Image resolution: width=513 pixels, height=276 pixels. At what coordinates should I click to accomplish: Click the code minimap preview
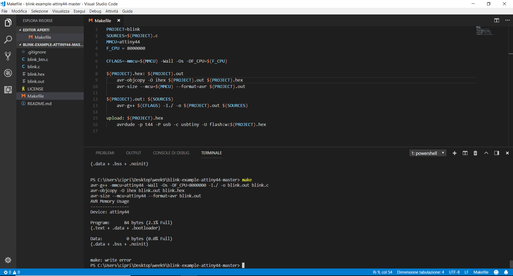coord(484,30)
